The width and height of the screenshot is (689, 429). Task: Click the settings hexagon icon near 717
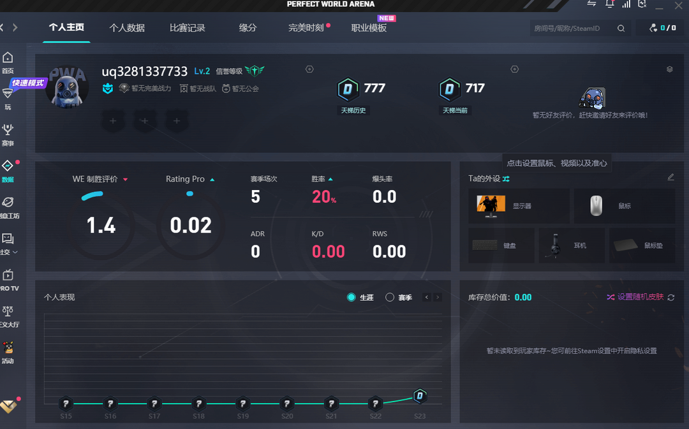(515, 69)
